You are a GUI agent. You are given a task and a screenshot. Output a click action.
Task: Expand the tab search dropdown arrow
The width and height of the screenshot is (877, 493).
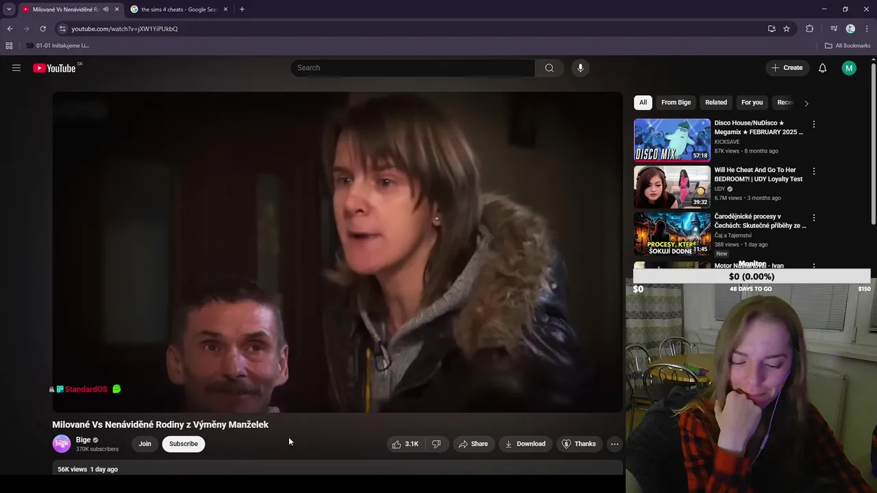9,10
